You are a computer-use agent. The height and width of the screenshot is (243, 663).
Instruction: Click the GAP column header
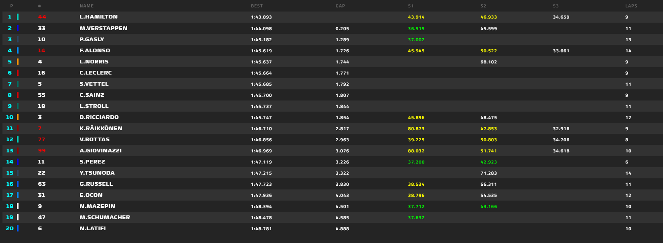point(340,6)
